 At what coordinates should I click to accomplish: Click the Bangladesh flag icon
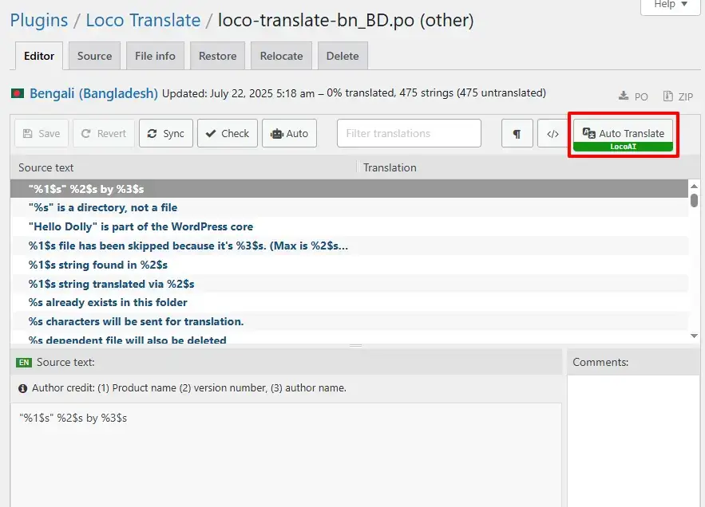(18, 93)
